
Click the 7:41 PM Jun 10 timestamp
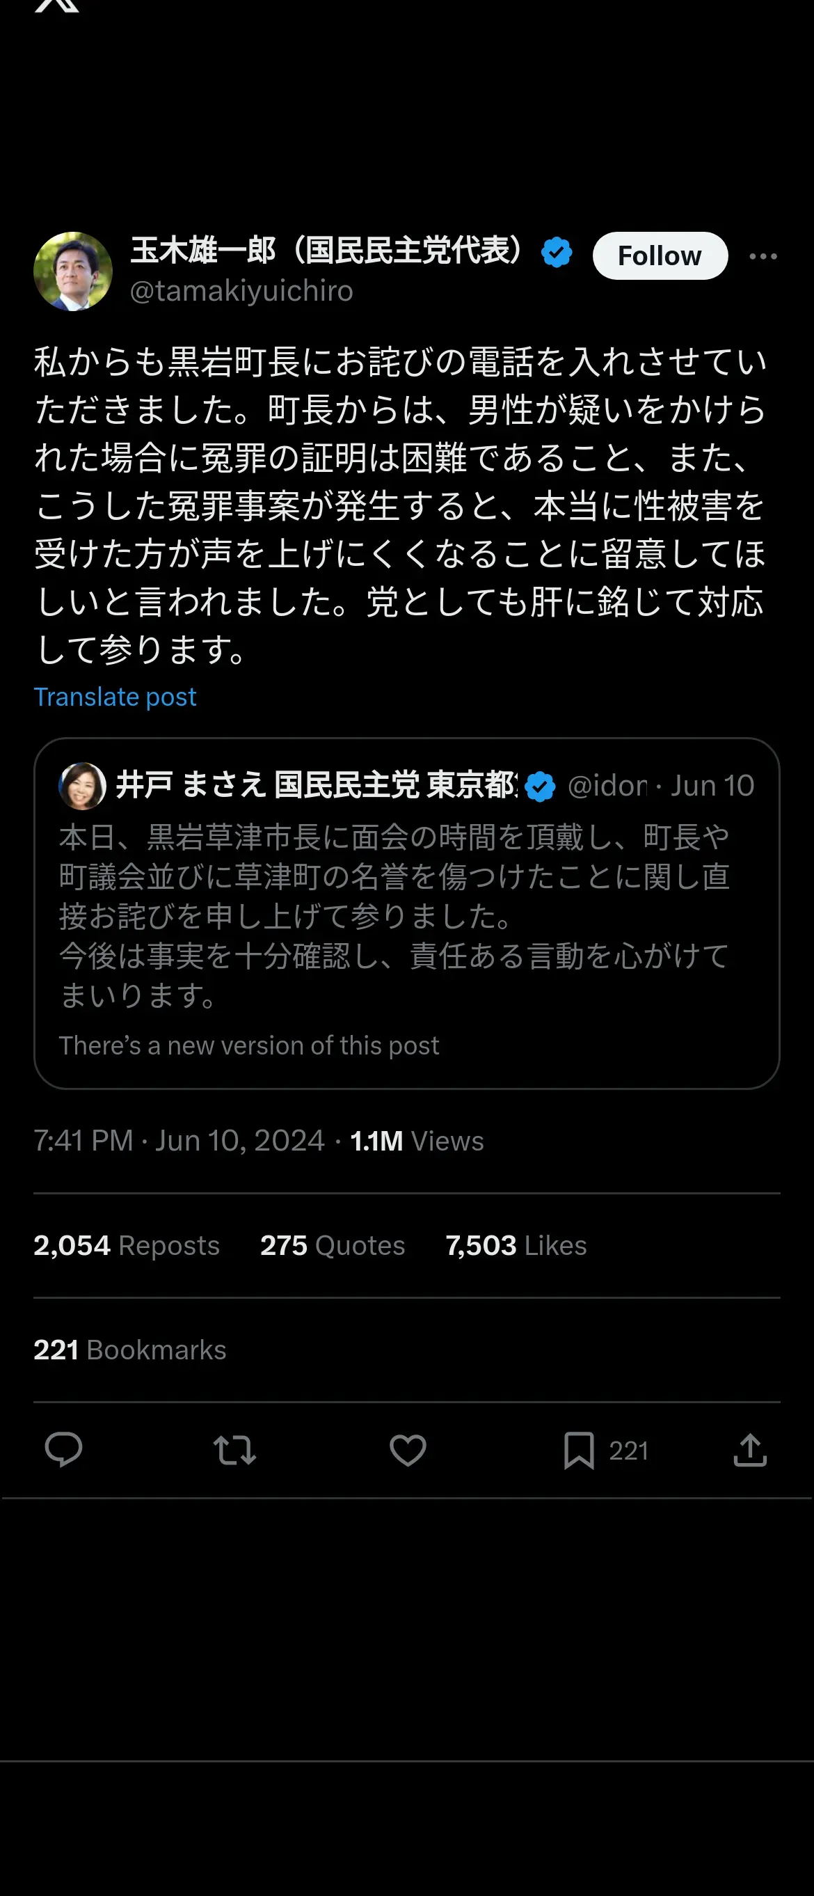(x=179, y=1141)
